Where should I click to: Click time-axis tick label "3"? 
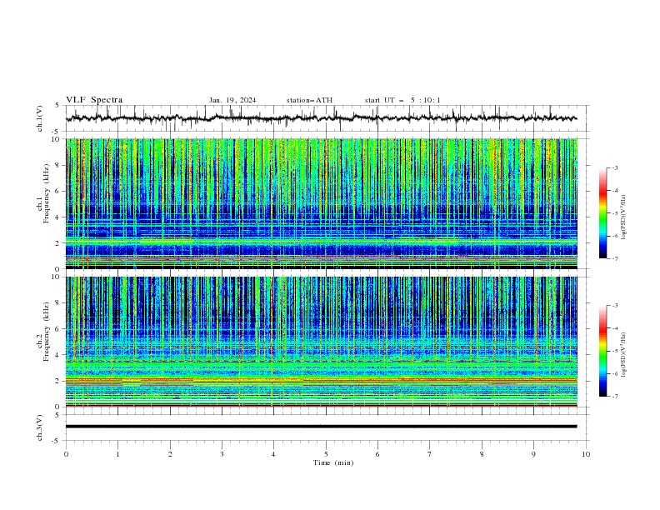click(x=222, y=454)
